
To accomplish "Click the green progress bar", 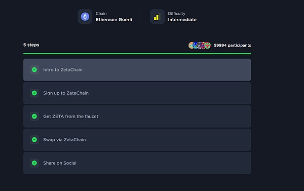I will [137, 54].
